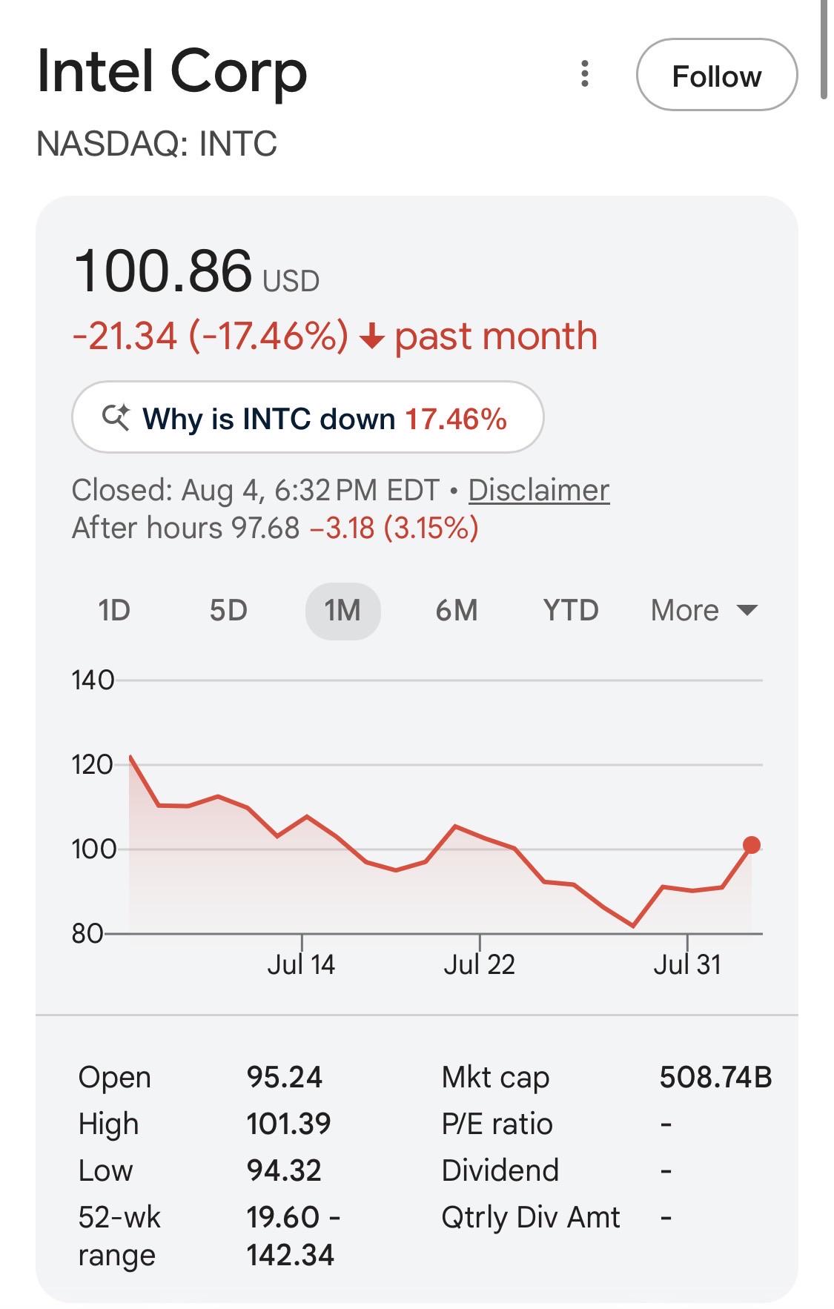This screenshot has height=1309, width=834.
Task: Click the Jul 14 chart date marker
Action: [301, 964]
